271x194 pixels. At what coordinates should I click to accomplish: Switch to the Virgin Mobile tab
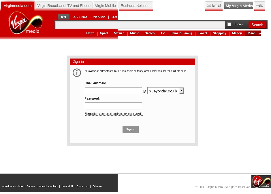(x=106, y=6)
